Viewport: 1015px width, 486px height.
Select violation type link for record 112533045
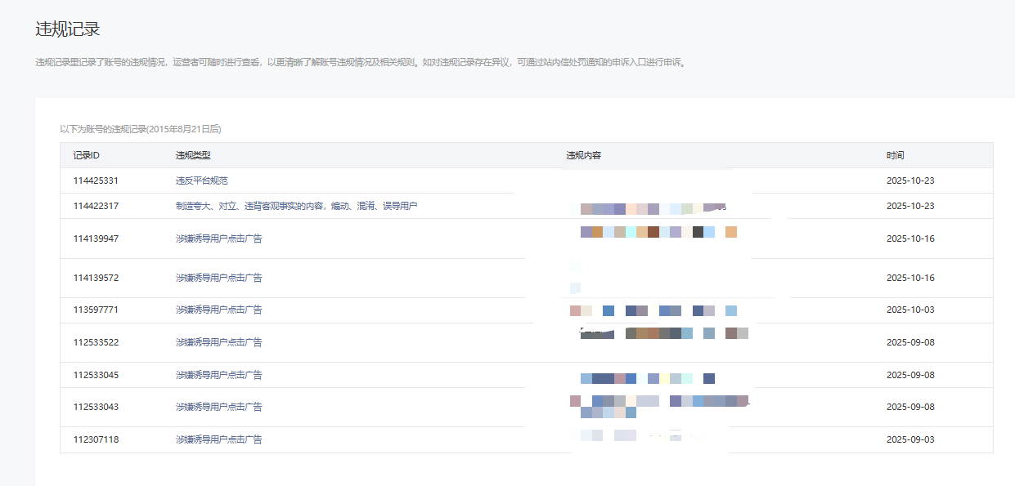click(218, 375)
